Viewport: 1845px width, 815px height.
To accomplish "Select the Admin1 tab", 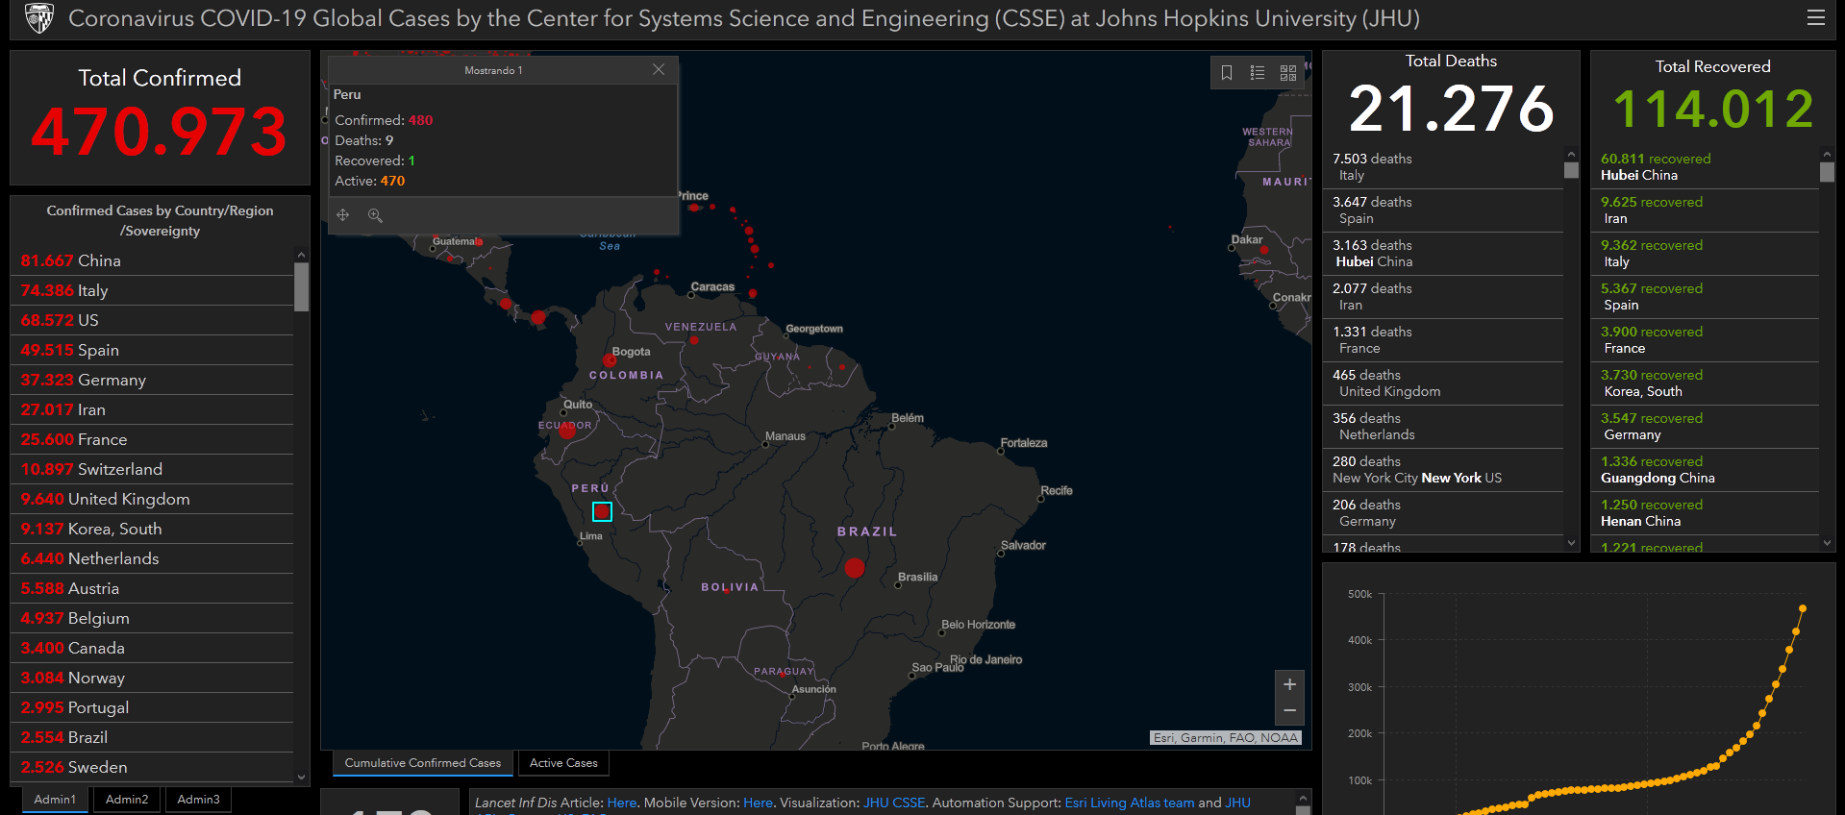I will click(55, 800).
